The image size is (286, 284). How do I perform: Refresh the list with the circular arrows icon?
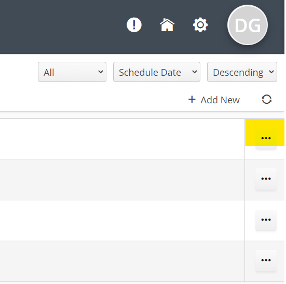pyautogui.click(x=267, y=99)
